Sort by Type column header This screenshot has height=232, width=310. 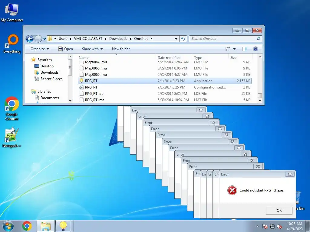click(x=210, y=58)
